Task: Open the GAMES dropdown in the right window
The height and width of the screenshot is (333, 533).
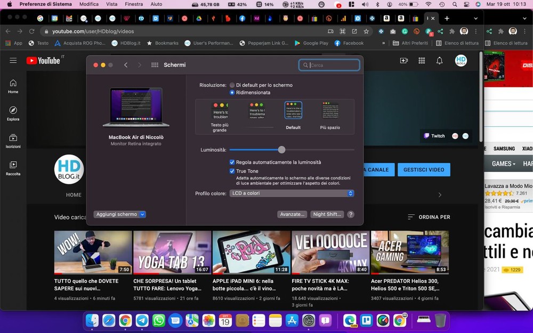Action: tap(504, 164)
